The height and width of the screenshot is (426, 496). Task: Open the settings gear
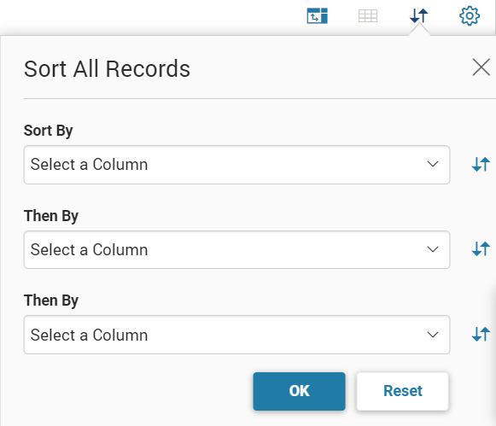(x=470, y=15)
